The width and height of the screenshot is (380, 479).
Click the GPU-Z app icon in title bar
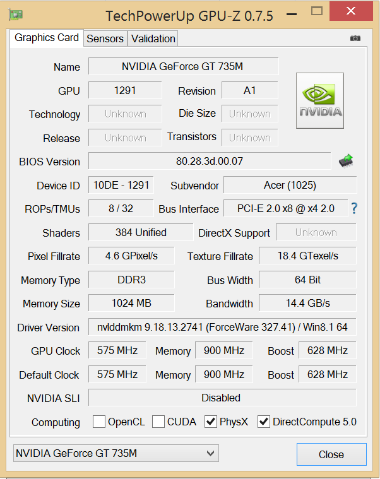[x=16, y=15]
